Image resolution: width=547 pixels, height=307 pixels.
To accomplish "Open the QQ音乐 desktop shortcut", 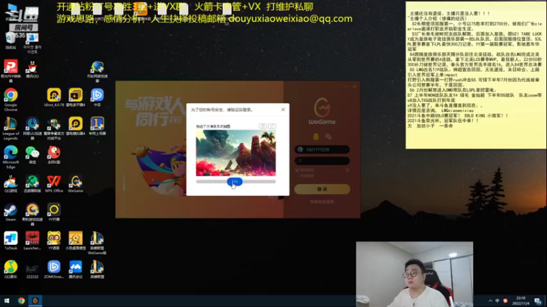I will (x=11, y=269).
